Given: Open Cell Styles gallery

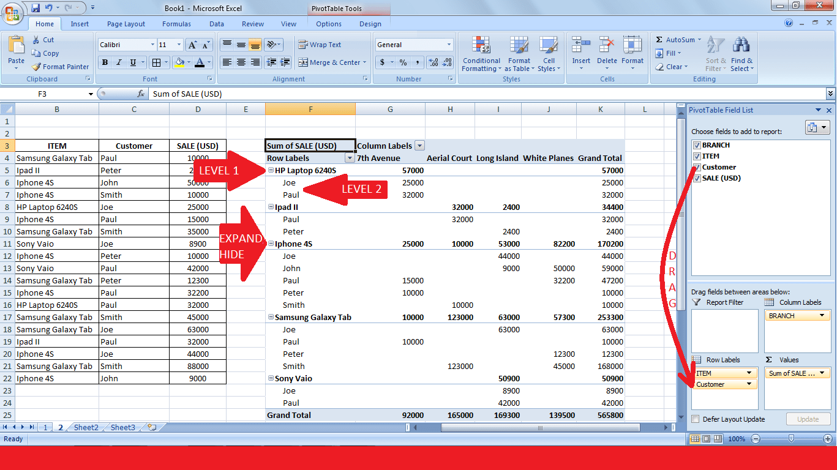Looking at the screenshot, I should 548,54.
